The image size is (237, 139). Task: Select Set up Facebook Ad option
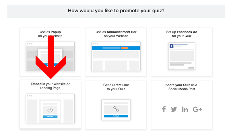click(182, 52)
